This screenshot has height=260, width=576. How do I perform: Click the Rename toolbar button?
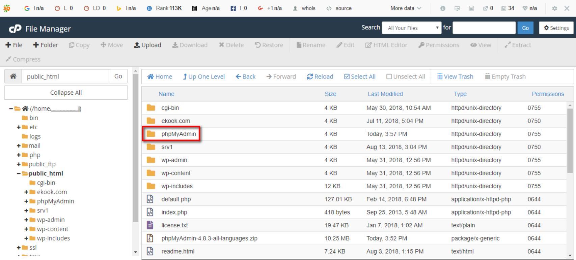click(x=311, y=45)
